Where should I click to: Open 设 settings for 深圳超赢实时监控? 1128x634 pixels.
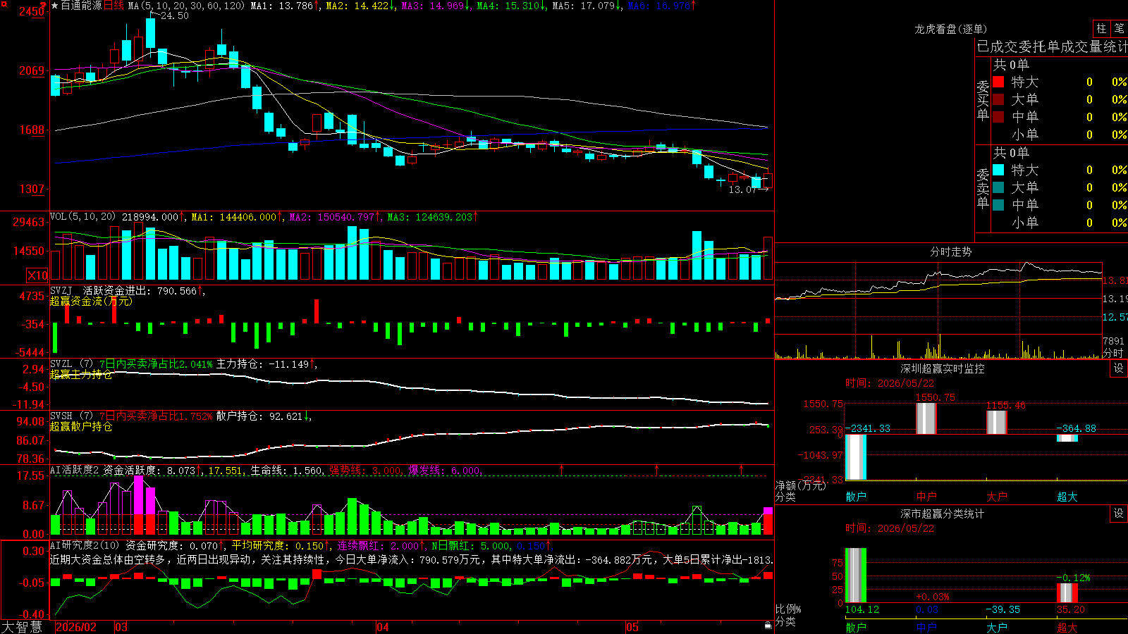tap(1119, 368)
